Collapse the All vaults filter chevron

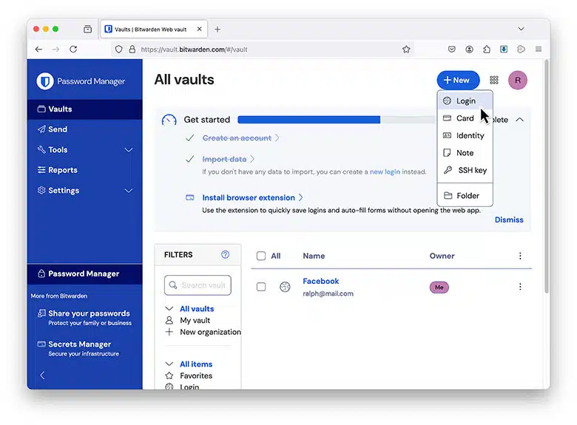tap(169, 308)
